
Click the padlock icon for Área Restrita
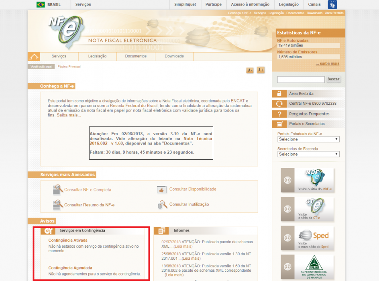[x=279, y=94]
